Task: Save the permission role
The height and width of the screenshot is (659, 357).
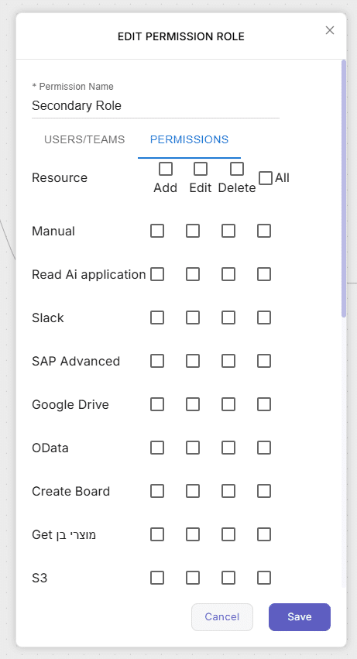Action: pyautogui.click(x=300, y=617)
